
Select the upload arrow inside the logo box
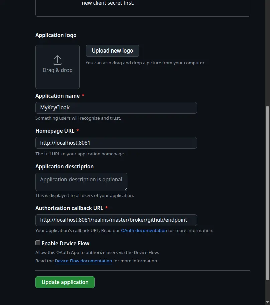(57, 60)
